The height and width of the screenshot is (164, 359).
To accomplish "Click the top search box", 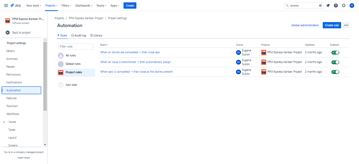I will click(304, 6).
